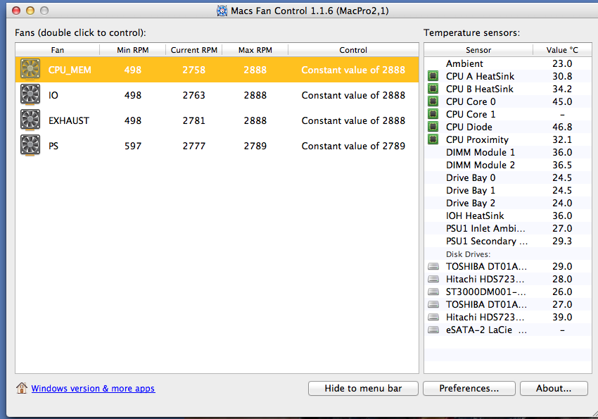Select the Ambient sensor row
598x419 pixels.
pos(508,63)
